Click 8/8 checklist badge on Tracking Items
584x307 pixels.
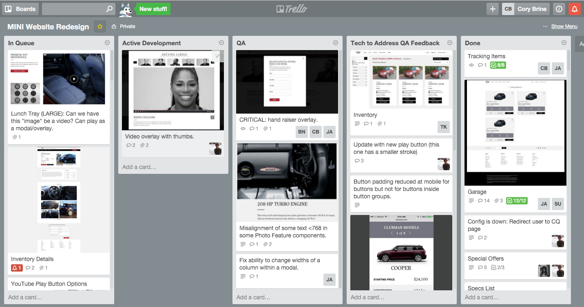(498, 65)
